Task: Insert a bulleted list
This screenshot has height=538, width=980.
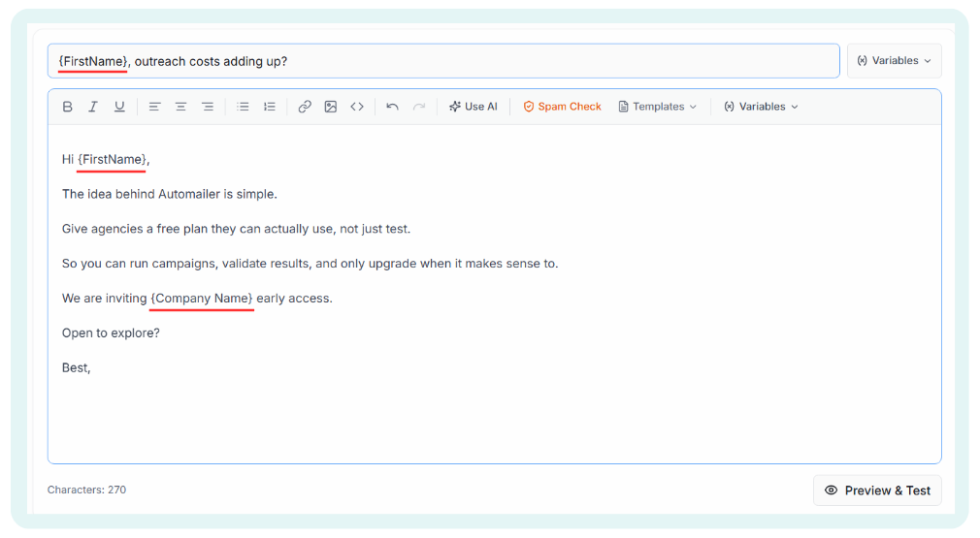Action: pos(244,107)
